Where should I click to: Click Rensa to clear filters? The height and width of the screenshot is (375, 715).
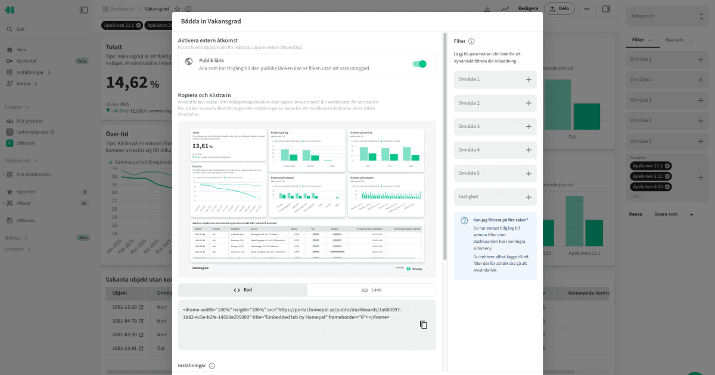tap(636, 214)
